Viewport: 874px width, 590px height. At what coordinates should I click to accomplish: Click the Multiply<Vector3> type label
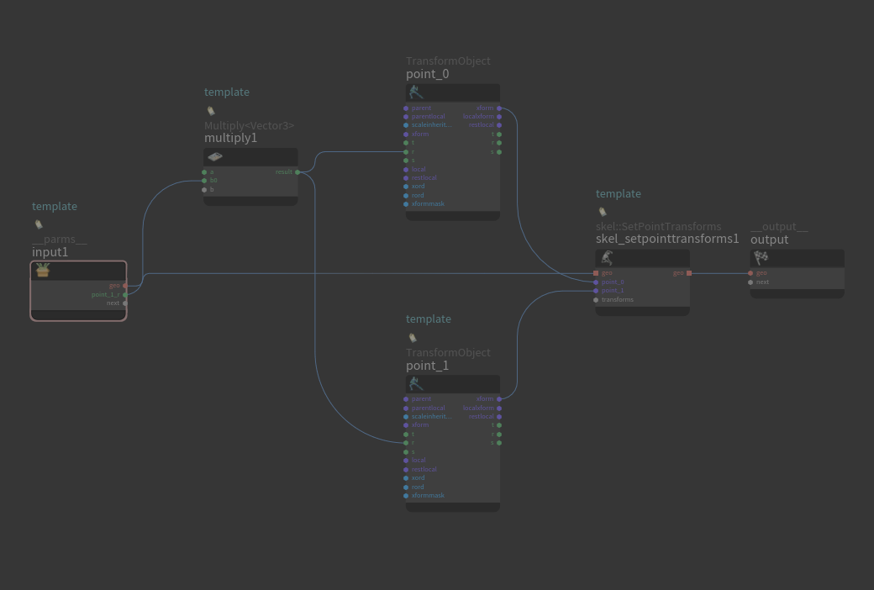click(x=249, y=125)
